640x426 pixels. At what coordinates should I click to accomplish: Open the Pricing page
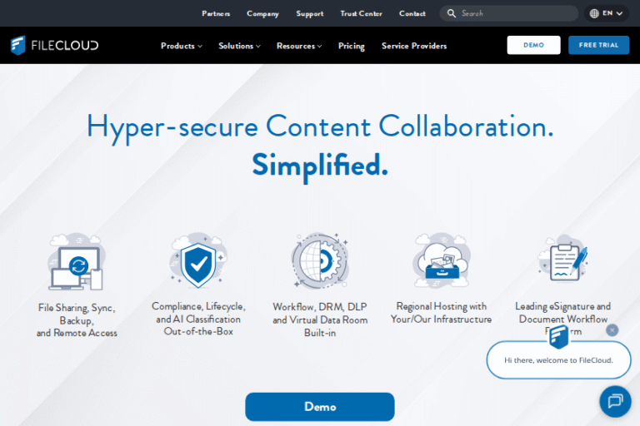[x=351, y=46]
